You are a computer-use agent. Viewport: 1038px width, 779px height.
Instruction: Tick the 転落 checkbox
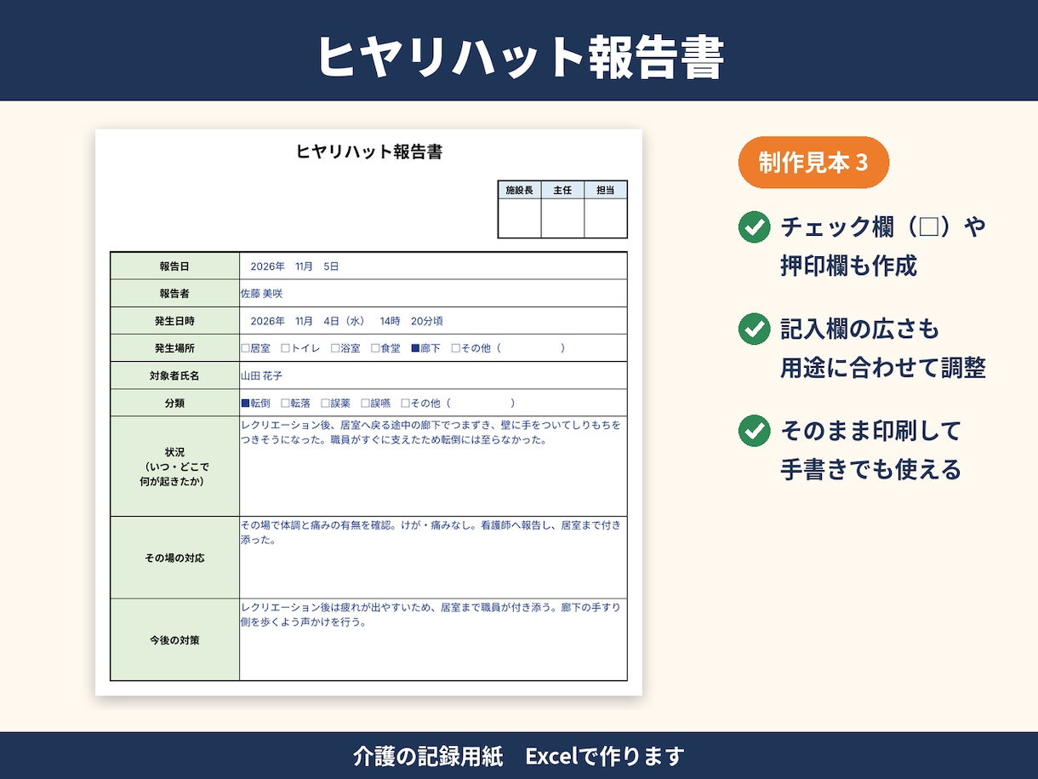click(x=286, y=403)
